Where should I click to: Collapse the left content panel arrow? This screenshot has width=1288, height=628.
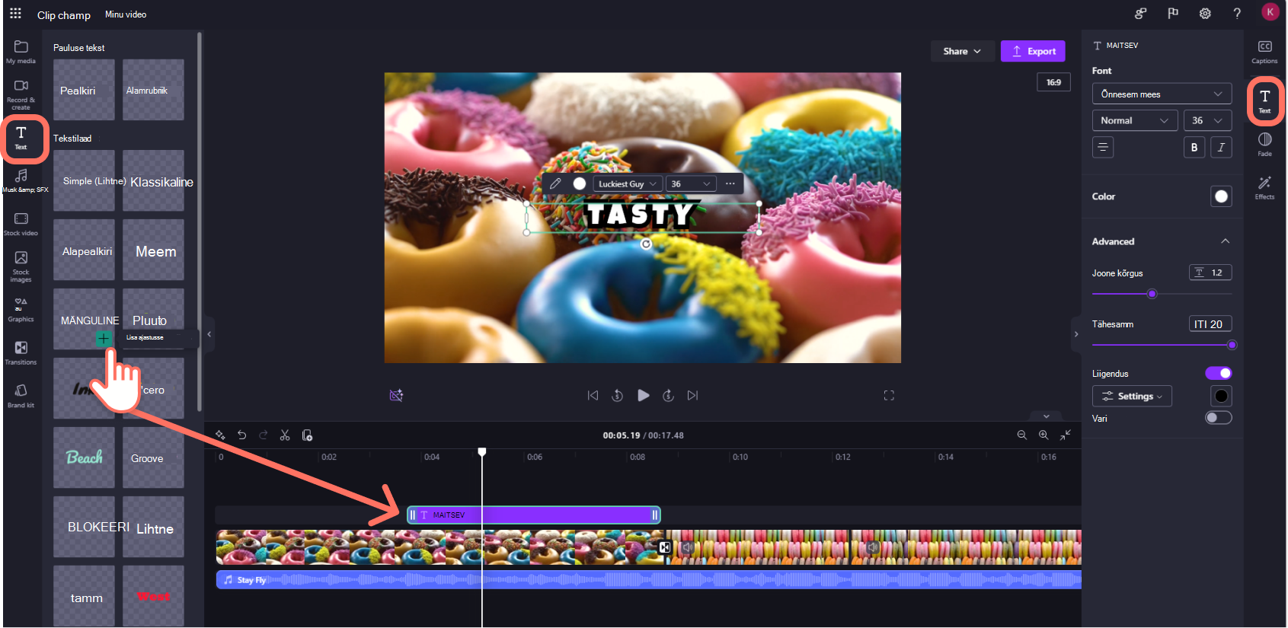[x=209, y=334]
